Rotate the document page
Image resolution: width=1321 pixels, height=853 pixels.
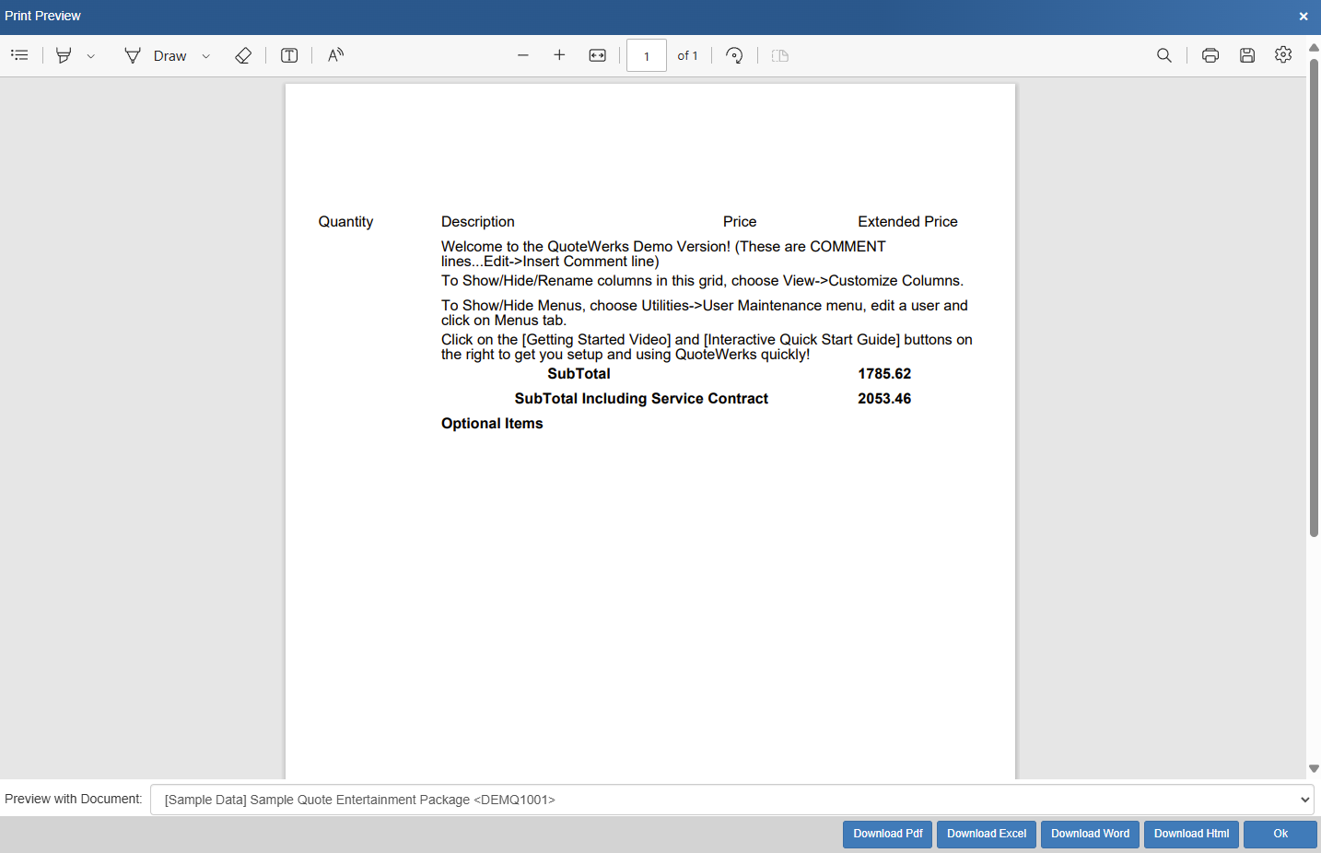[x=734, y=55]
